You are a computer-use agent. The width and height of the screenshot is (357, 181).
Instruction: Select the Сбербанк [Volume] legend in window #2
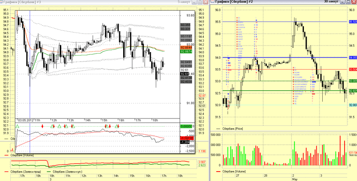tap(234, 172)
